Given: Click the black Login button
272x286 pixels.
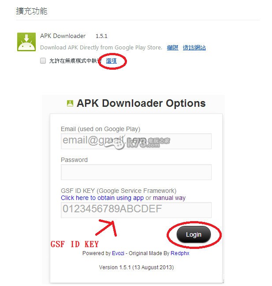Looking at the screenshot, I should 194,234.
